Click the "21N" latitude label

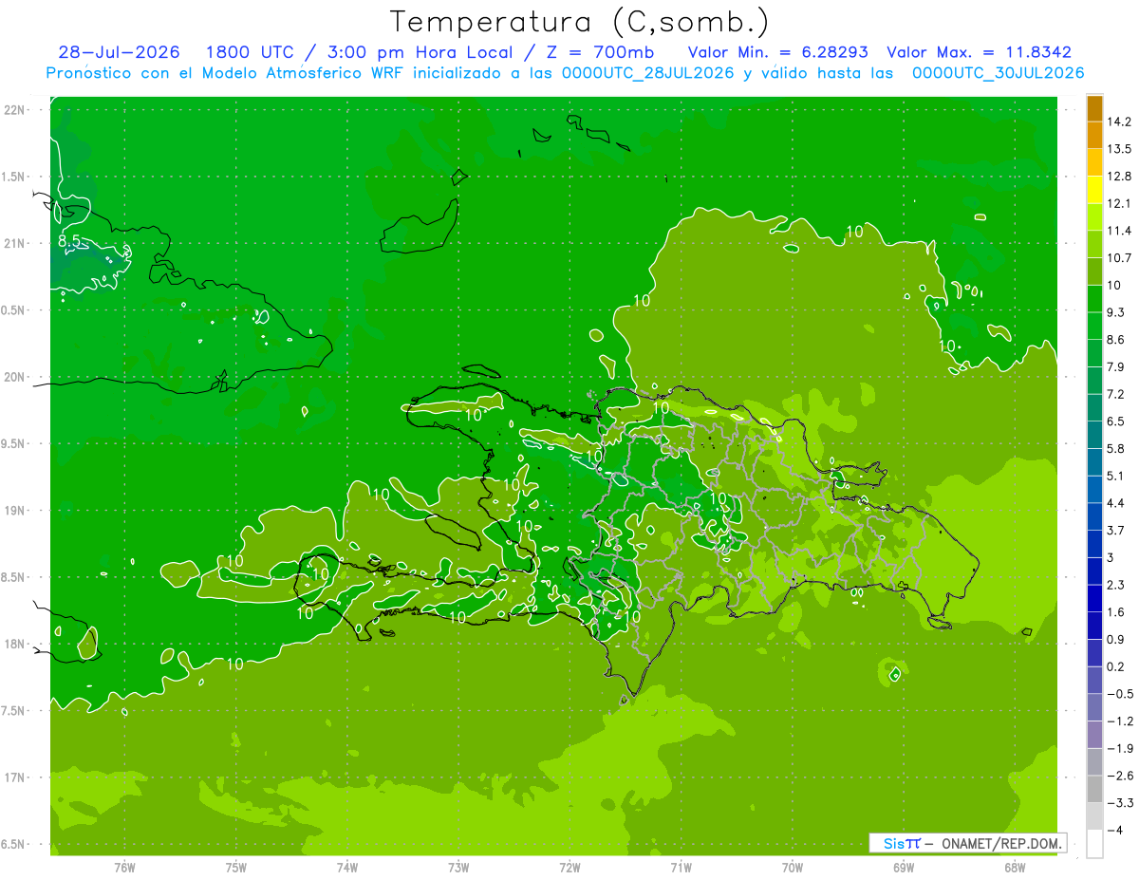12,243
